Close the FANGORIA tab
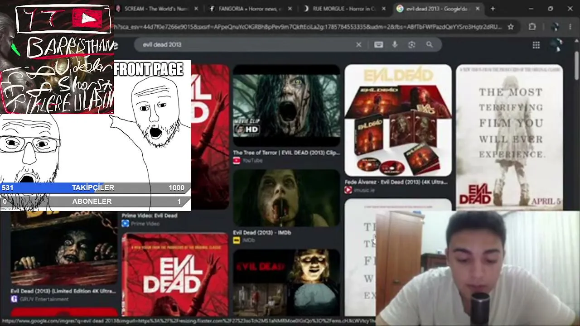 pyautogui.click(x=290, y=9)
